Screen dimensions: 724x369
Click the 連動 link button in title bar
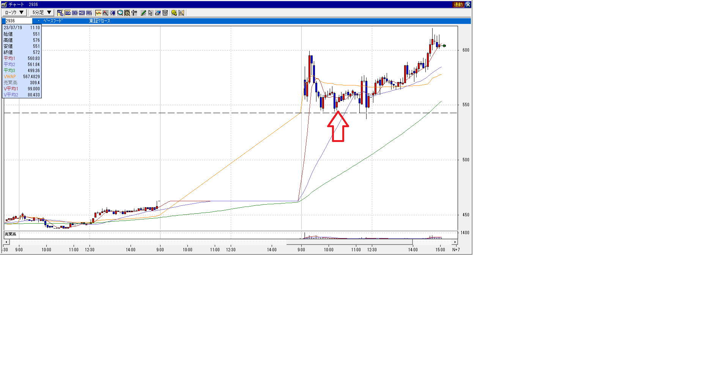pyautogui.click(x=458, y=5)
